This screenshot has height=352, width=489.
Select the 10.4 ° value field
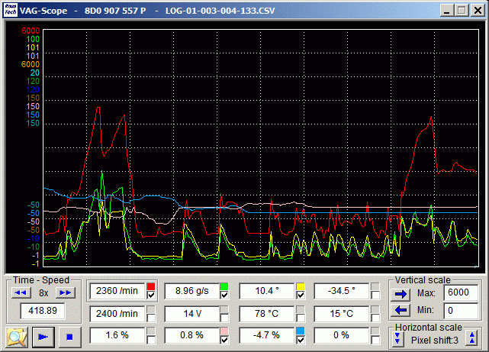(x=267, y=291)
